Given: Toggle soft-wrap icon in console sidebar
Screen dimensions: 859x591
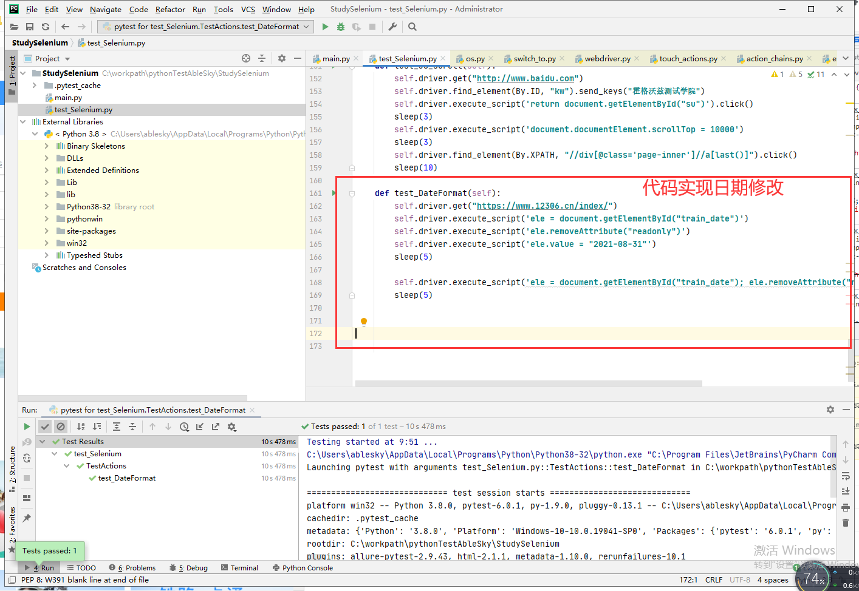Looking at the screenshot, I should pos(846,476).
